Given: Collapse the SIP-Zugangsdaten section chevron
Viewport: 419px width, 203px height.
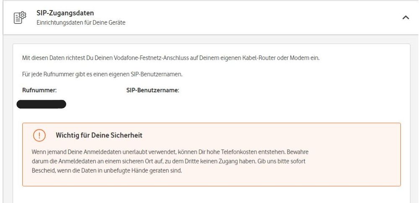Looking at the screenshot, I should [x=406, y=18].
